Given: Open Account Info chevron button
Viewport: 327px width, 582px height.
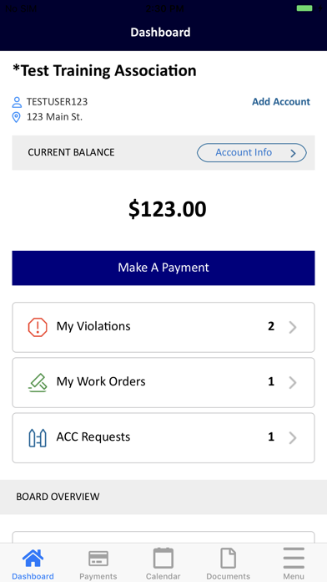Looking at the screenshot, I should [252, 153].
